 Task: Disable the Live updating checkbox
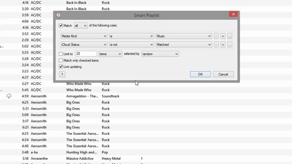(61, 67)
